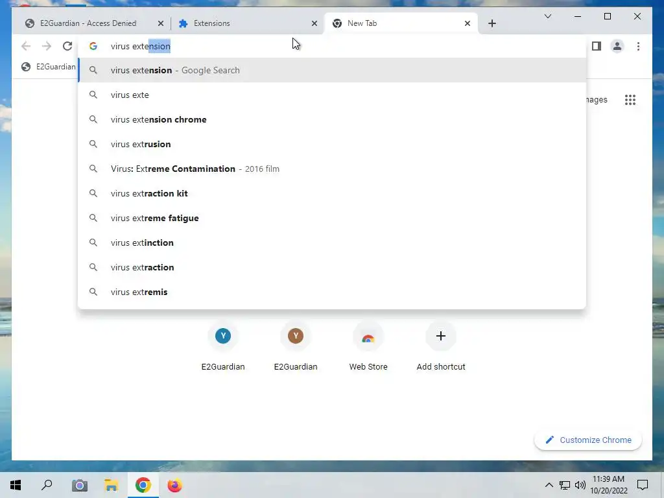Open the Chrome side panel icon
Viewport: 664px width, 498px height.
point(597,46)
